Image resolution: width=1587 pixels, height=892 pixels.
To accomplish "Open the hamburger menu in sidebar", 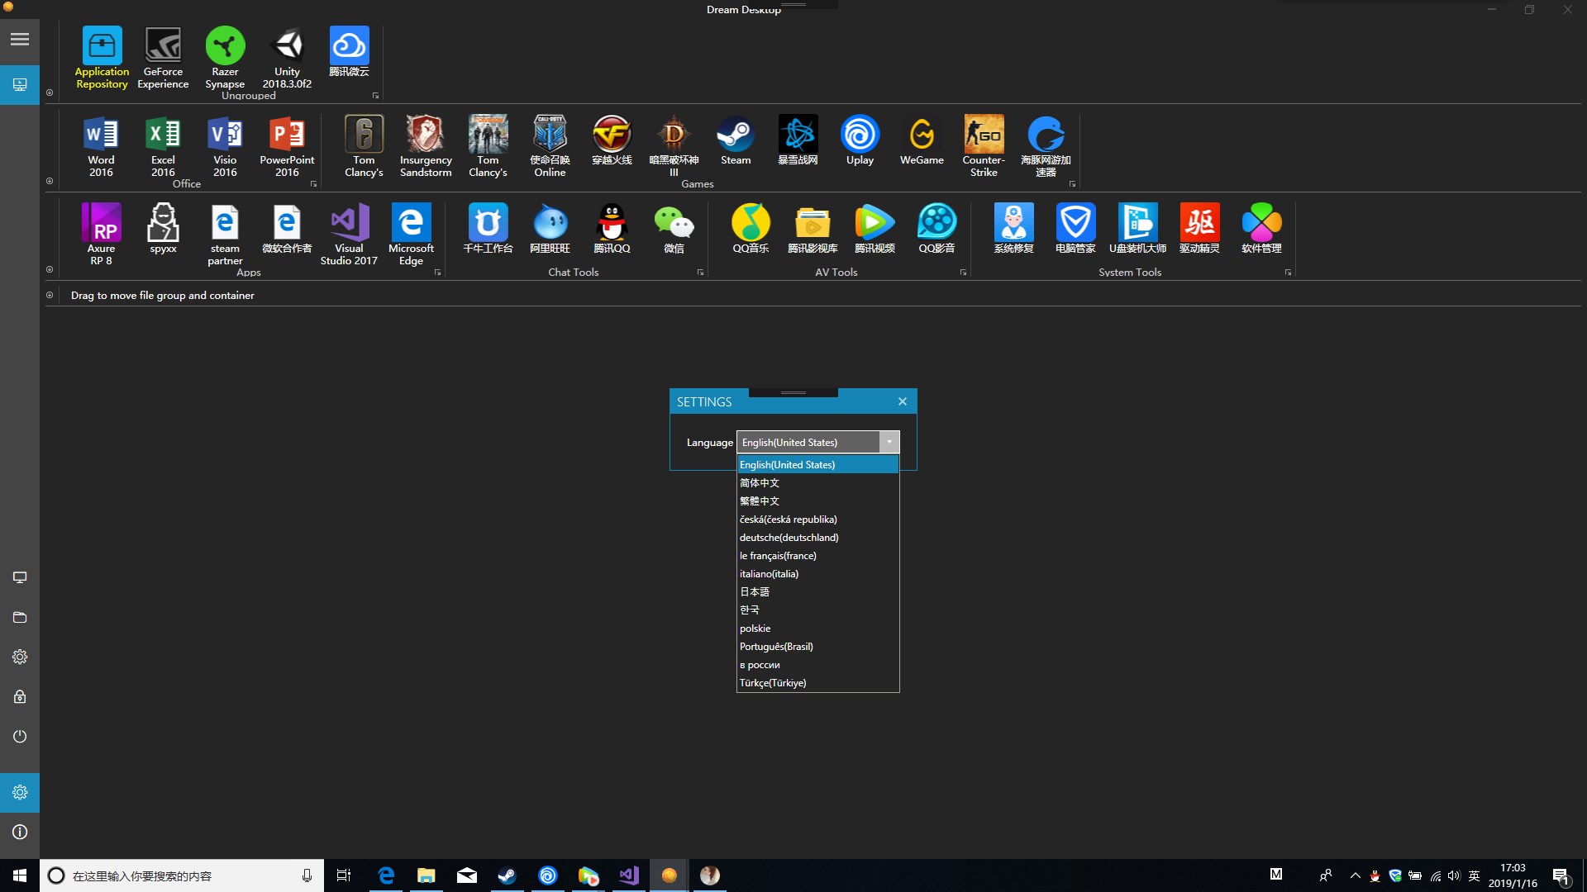I will (20, 39).
